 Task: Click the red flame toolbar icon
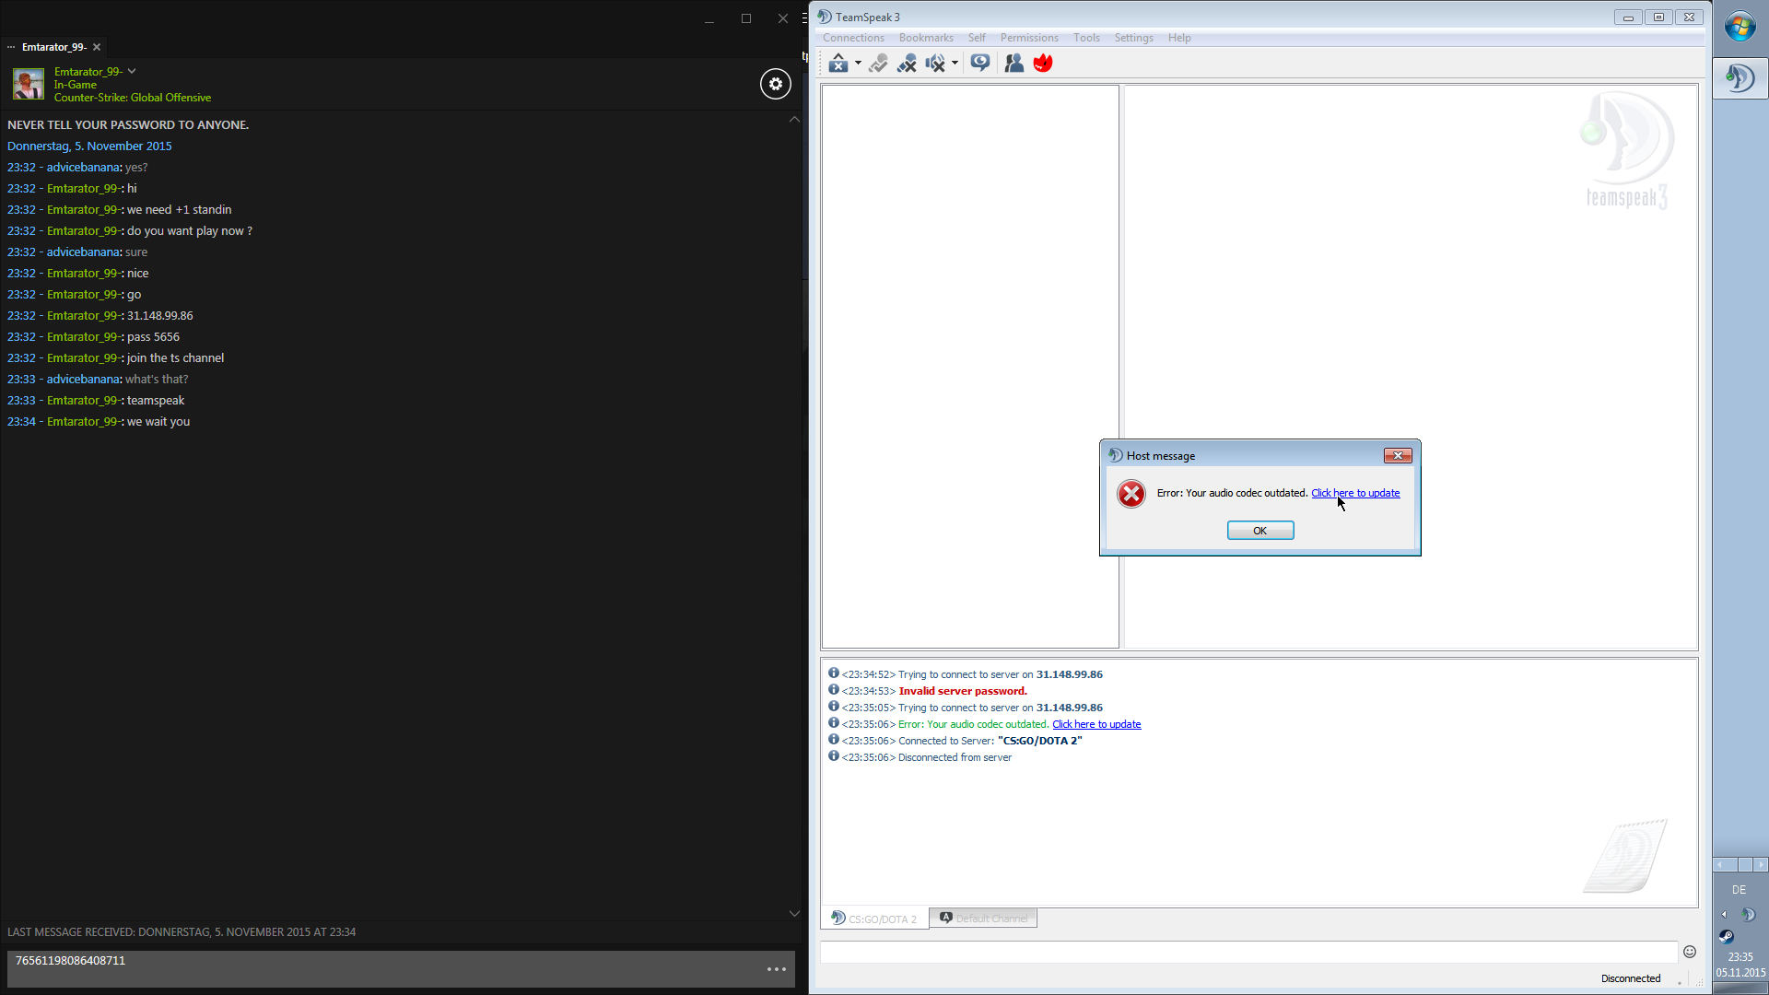click(1043, 63)
